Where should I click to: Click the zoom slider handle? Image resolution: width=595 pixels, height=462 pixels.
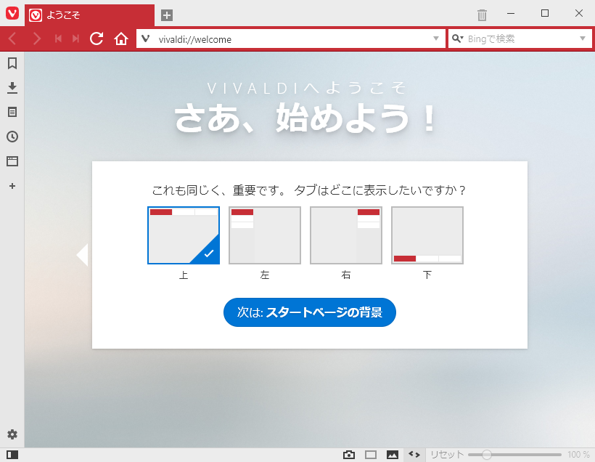[486, 455]
